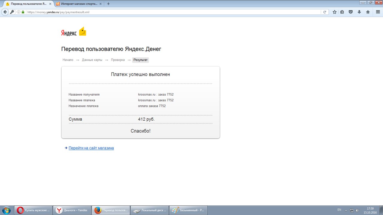Open the bookmarks list icon
This screenshot has width=383, height=215.
pyautogui.click(x=342, y=12)
